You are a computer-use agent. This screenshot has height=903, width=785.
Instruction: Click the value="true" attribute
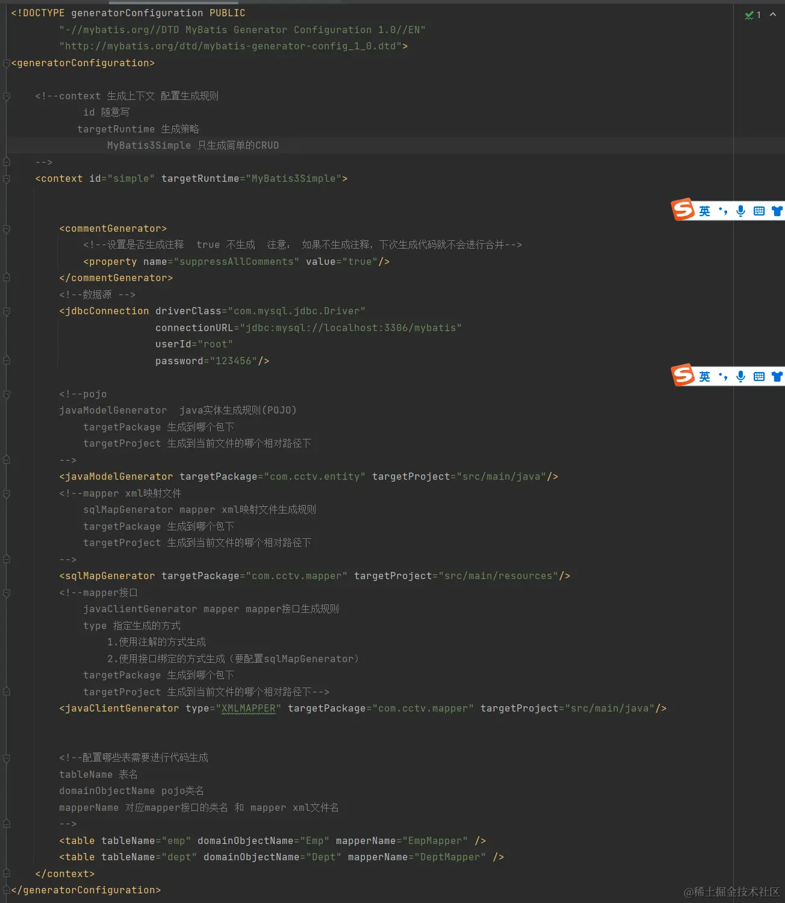342,262
